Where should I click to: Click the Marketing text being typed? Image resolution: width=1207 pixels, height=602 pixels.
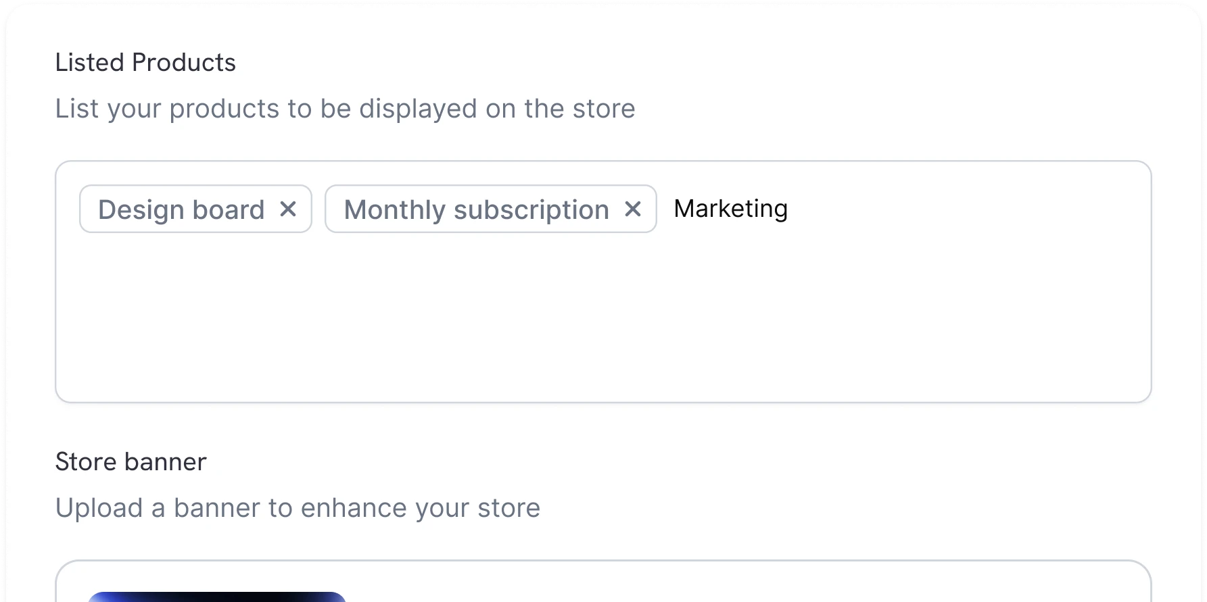[x=730, y=209]
